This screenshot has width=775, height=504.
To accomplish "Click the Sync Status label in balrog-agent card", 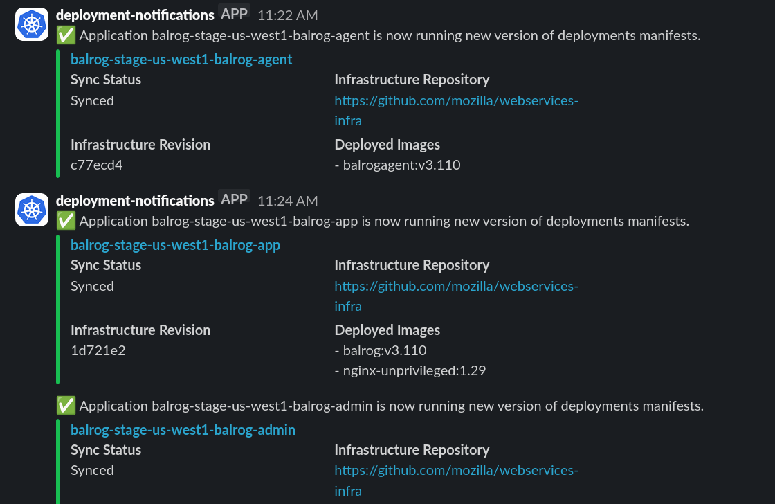I will [x=106, y=80].
